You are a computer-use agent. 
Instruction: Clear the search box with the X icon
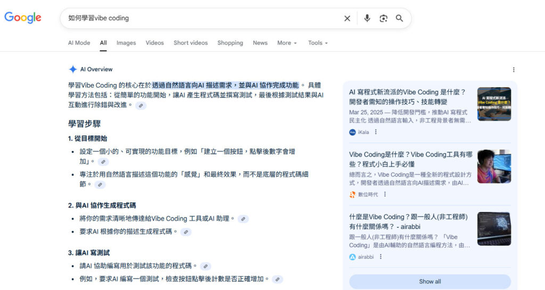(347, 18)
